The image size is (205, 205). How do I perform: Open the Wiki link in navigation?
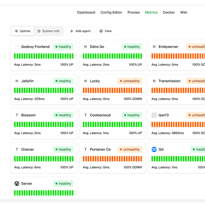tap(184, 12)
